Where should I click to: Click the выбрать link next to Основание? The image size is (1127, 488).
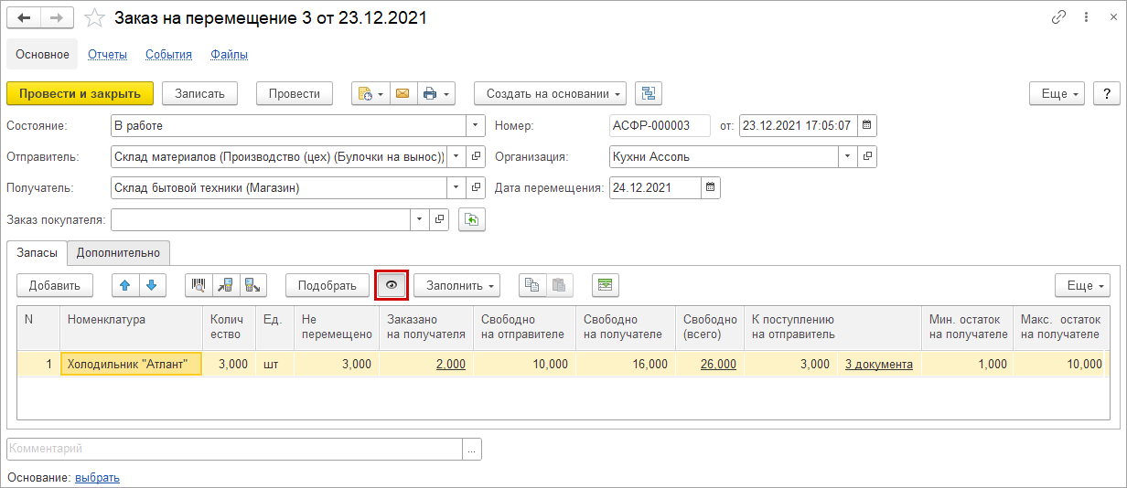[97, 477]
